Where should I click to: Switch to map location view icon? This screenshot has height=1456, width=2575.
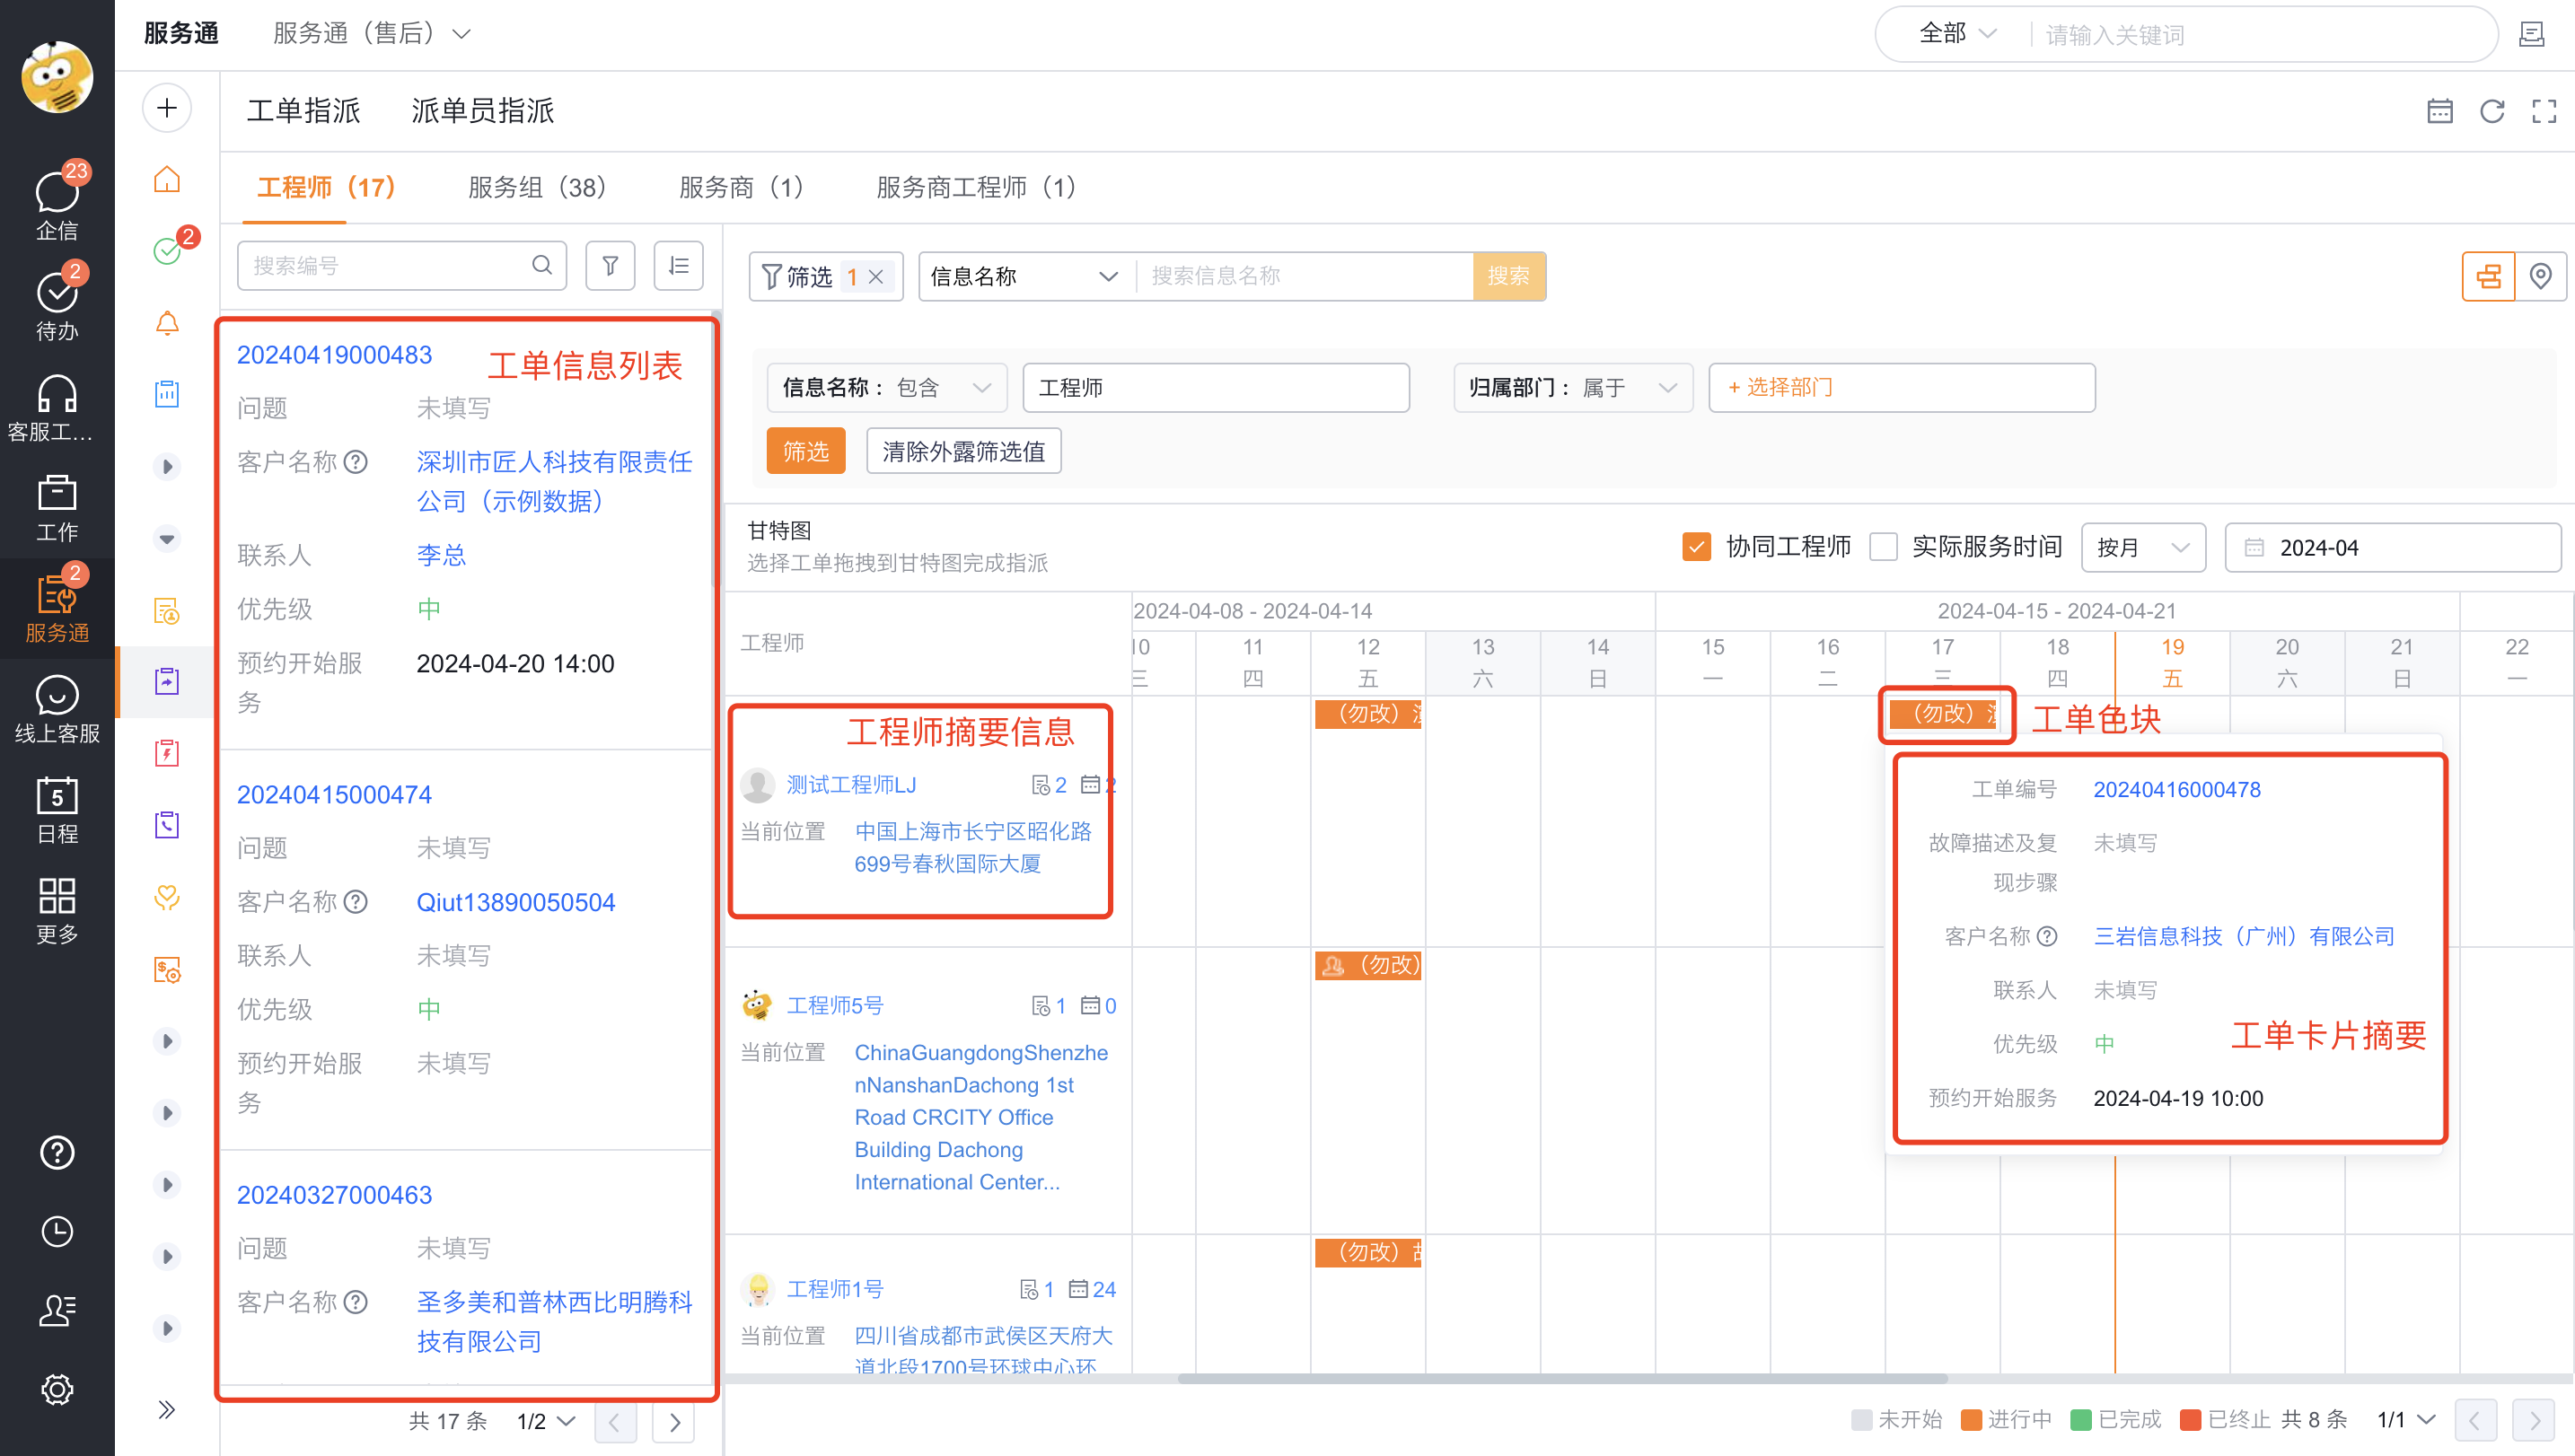[2540, 276]
